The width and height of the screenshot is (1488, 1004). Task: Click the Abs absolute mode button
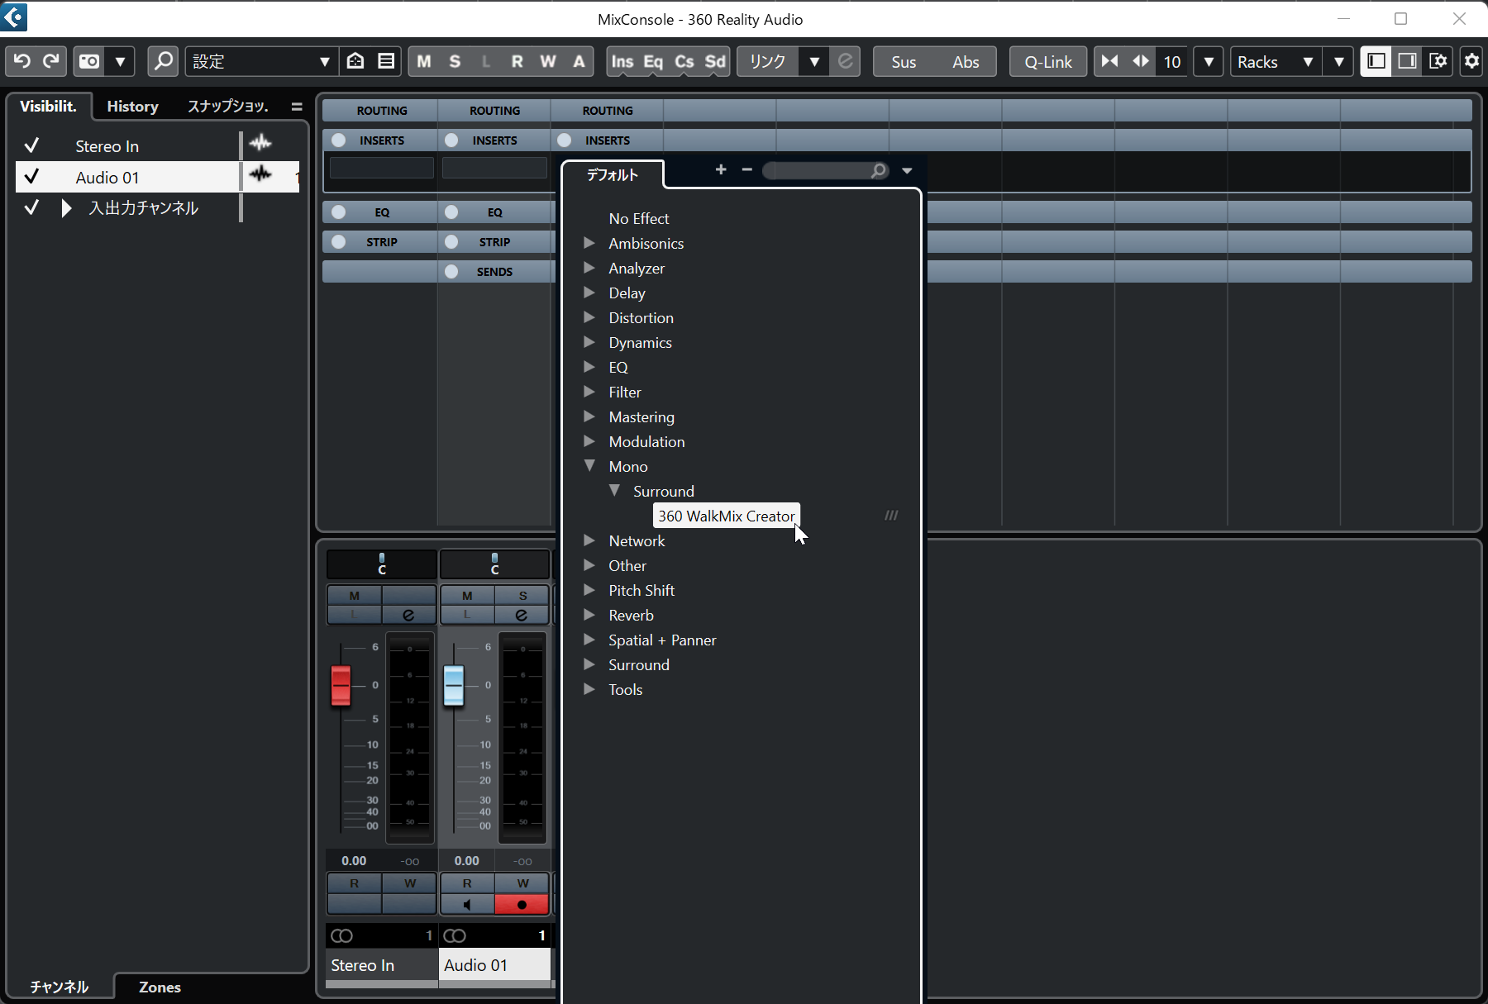[966, 62]
